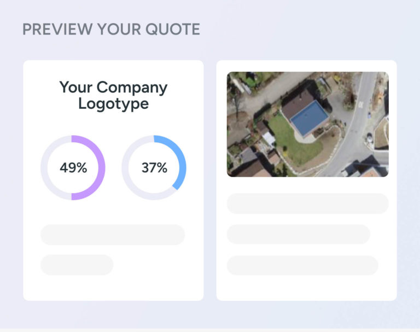Click the long placeholder bar under the charts

click(x=113, y=235)
